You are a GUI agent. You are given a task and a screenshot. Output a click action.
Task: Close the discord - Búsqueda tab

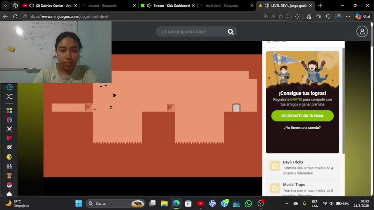[134, 6]
